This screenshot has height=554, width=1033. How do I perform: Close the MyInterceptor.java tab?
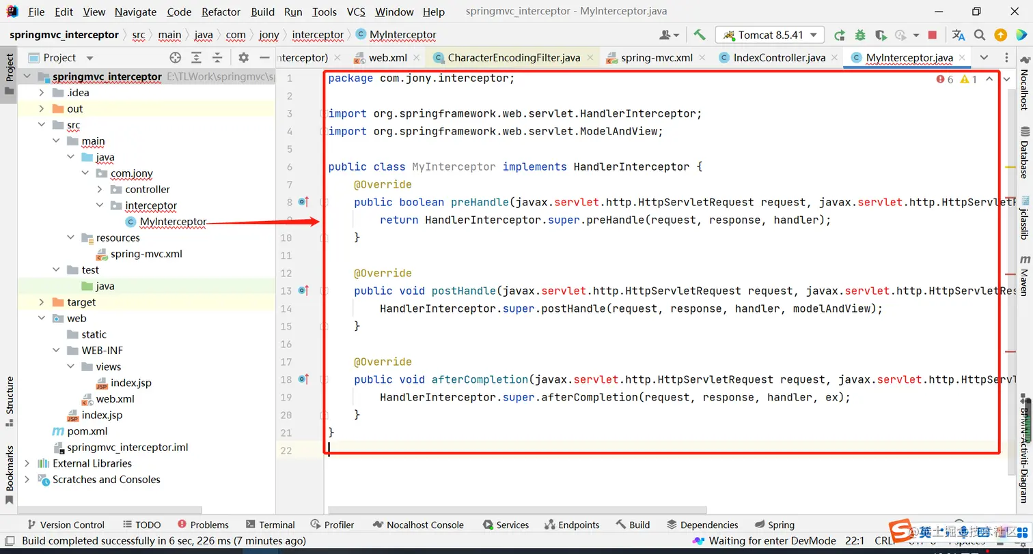962,57
